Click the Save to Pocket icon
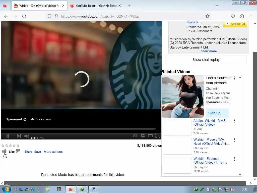The image size is (257, 193). pyautogui.click(x=233, y=16)
